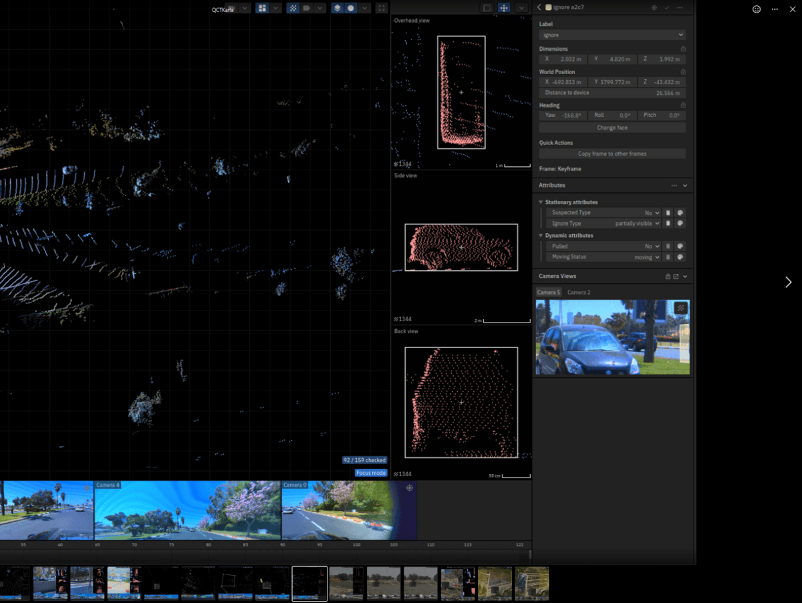Open the Moving Status dropdown showing moving
Image resolution: width=802 pixels, height=603 pixels.
pos(604,257)
